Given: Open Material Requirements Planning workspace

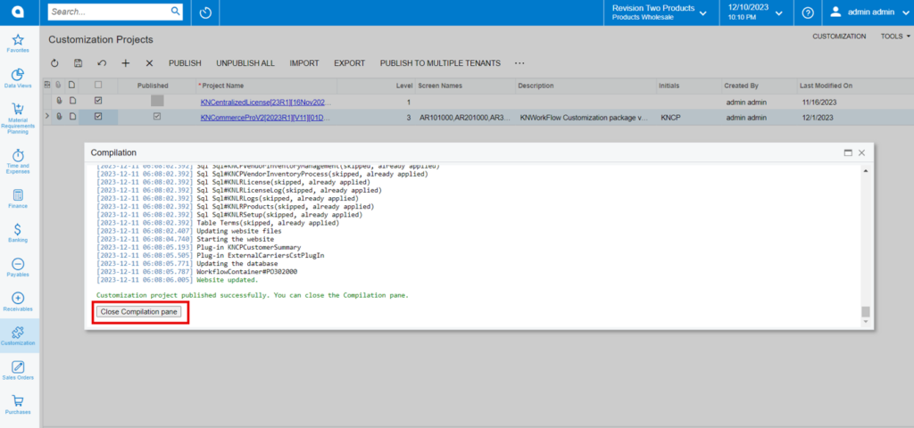Looking at the screenshot, I should [x=18, y=119].
